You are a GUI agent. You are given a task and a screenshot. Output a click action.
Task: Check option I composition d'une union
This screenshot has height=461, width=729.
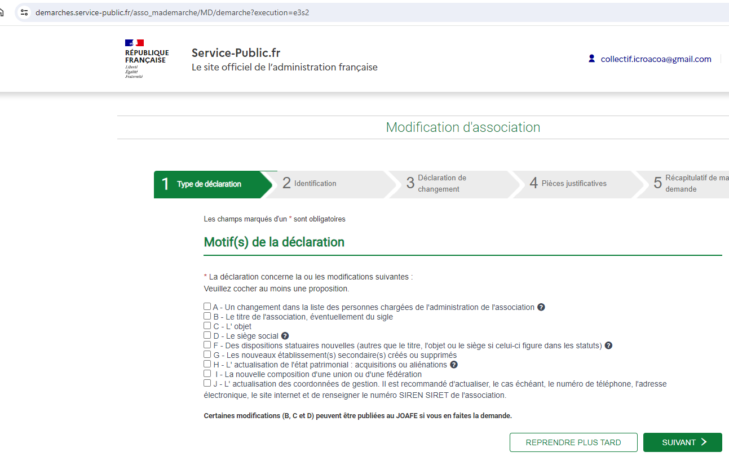coord(207,374)
